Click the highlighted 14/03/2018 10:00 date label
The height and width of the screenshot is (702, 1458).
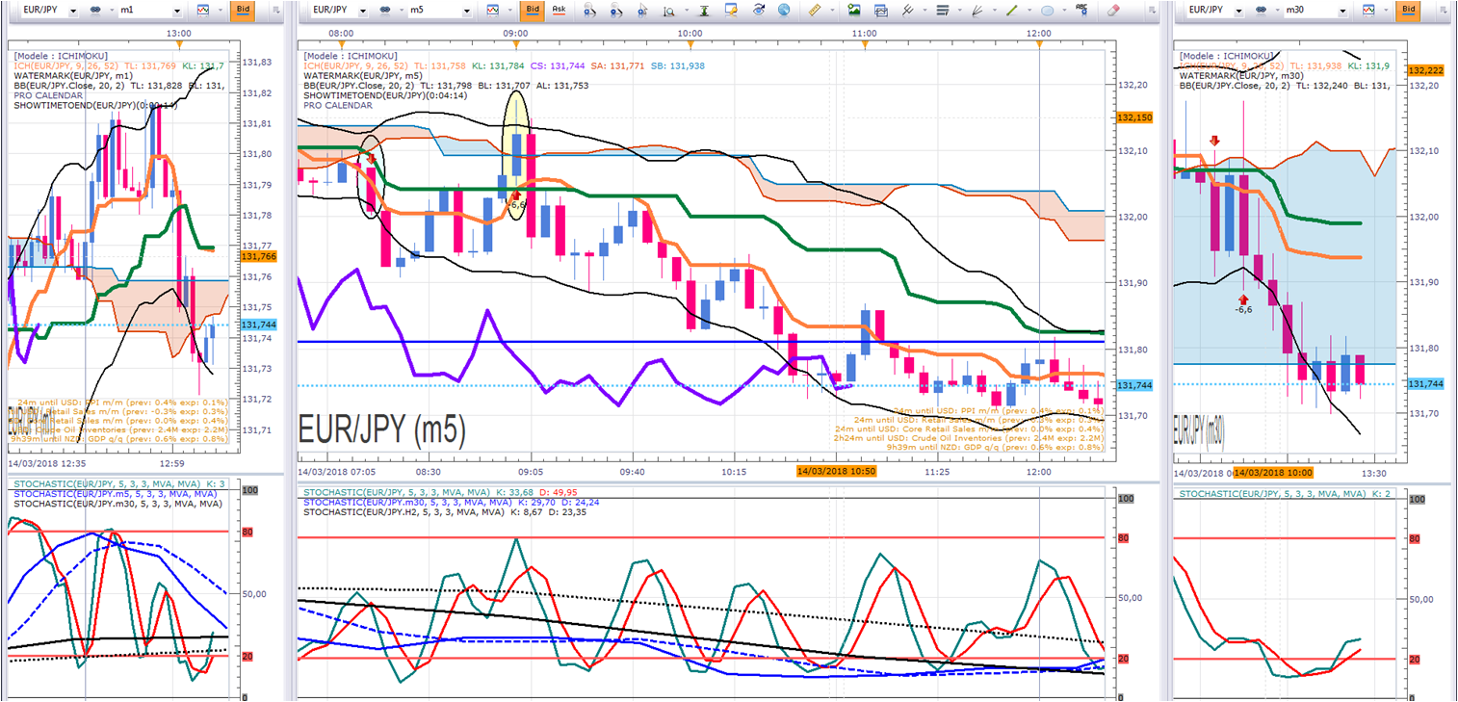[x=1272, y=473]
